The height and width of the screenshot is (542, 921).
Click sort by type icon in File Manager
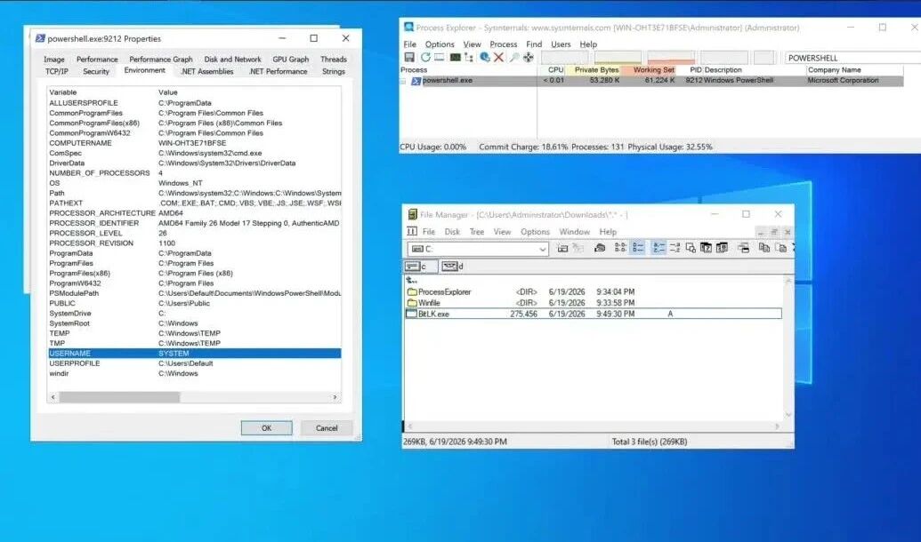[675, 248]
